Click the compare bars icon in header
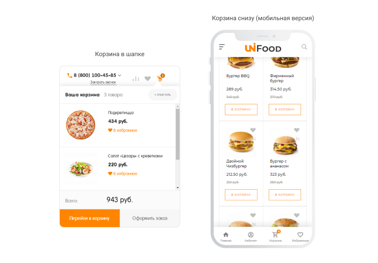 (x=136, y=78)
